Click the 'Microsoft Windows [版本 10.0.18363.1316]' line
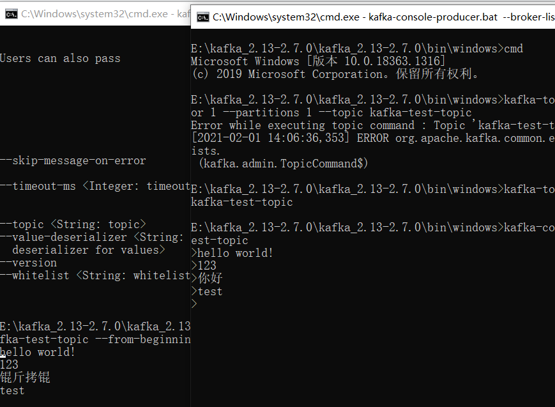555x407 pixels. [x=318, y=61]
